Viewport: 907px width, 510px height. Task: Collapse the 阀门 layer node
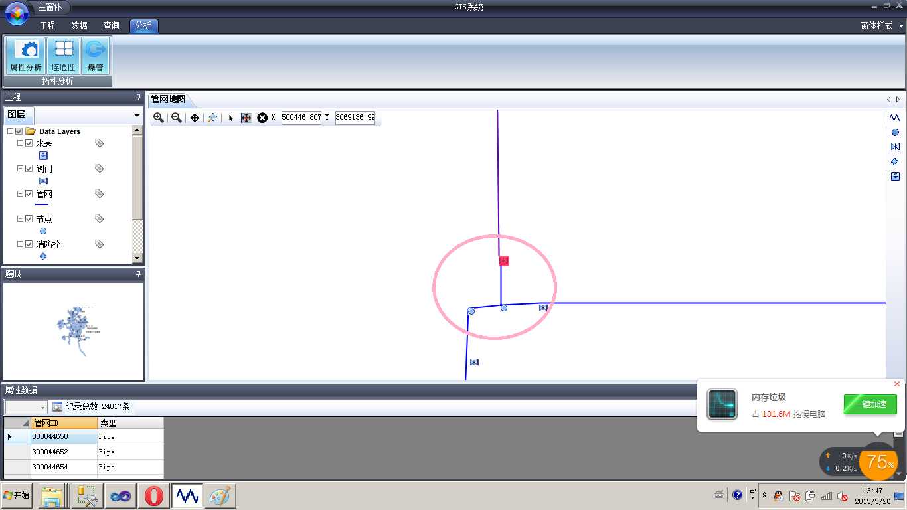(20, 169)
